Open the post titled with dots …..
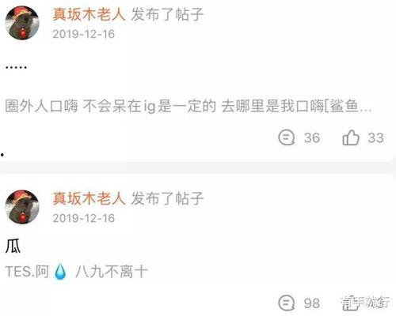 click(x=16, y=67)
